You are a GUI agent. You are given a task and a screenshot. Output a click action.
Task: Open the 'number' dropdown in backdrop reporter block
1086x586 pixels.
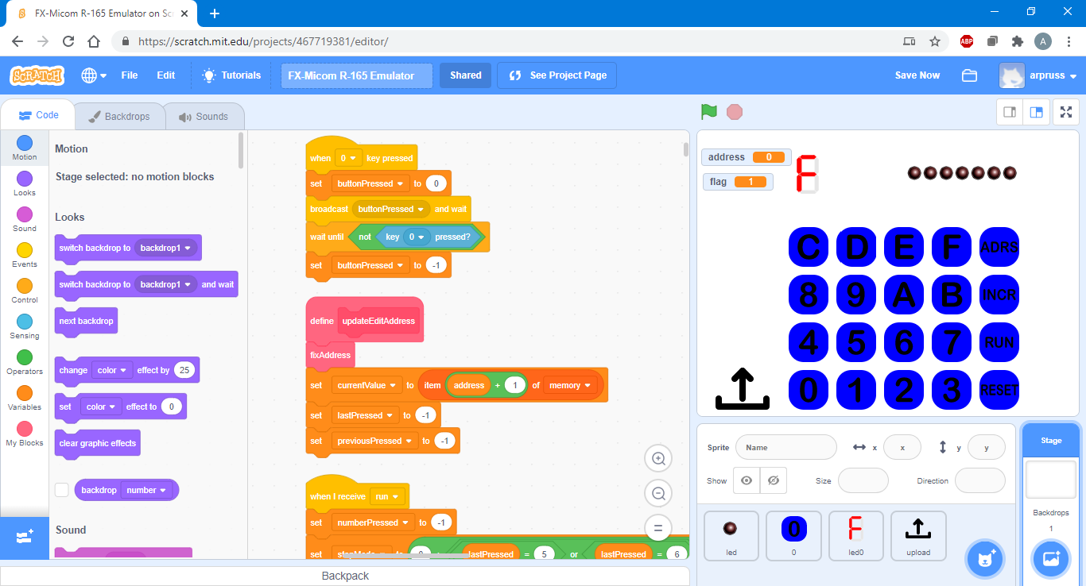pos(146,490)
